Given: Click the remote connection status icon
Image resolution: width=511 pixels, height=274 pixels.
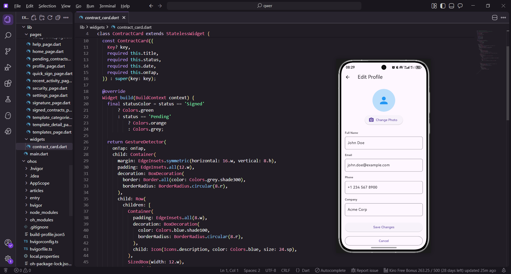Looking at the screenshot, I should point(6,270).
